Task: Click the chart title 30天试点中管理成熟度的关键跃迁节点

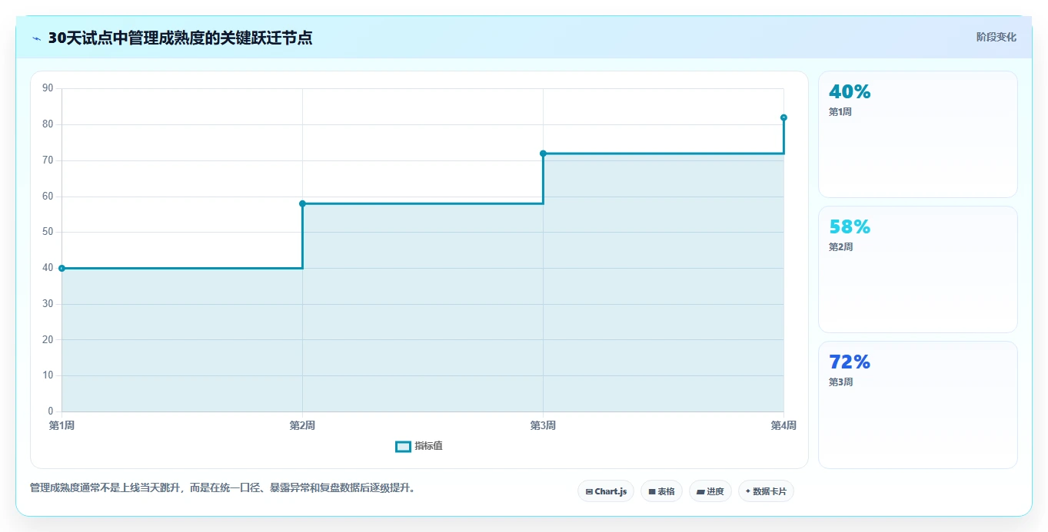Action: click(x=180, y=38)
